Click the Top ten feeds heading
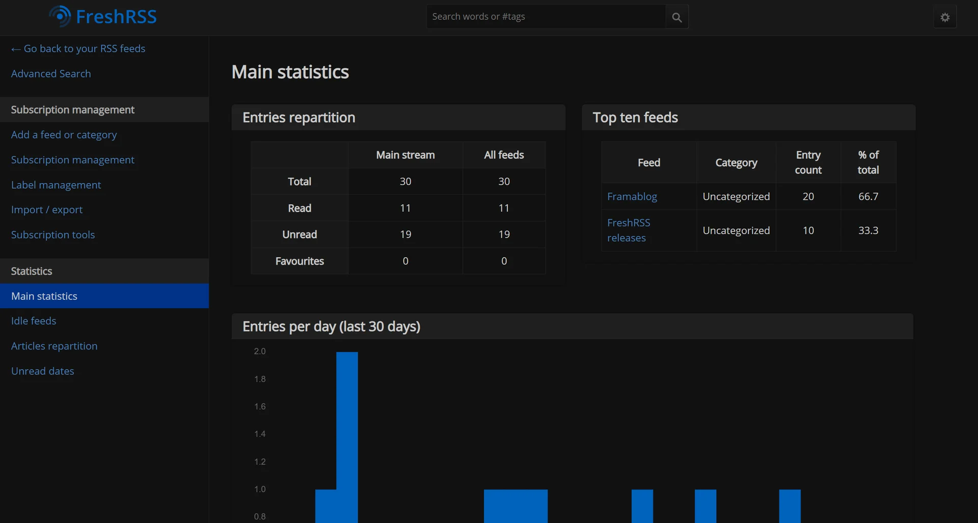Viewport: 978px width, 523px height. click(x=635, y=118)
